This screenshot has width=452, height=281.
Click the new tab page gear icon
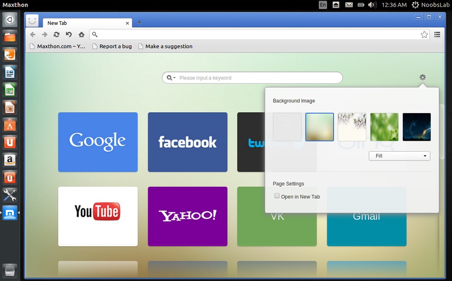[x=423, y=77]
